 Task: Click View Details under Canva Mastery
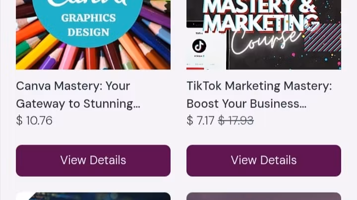tap(93, 160)
